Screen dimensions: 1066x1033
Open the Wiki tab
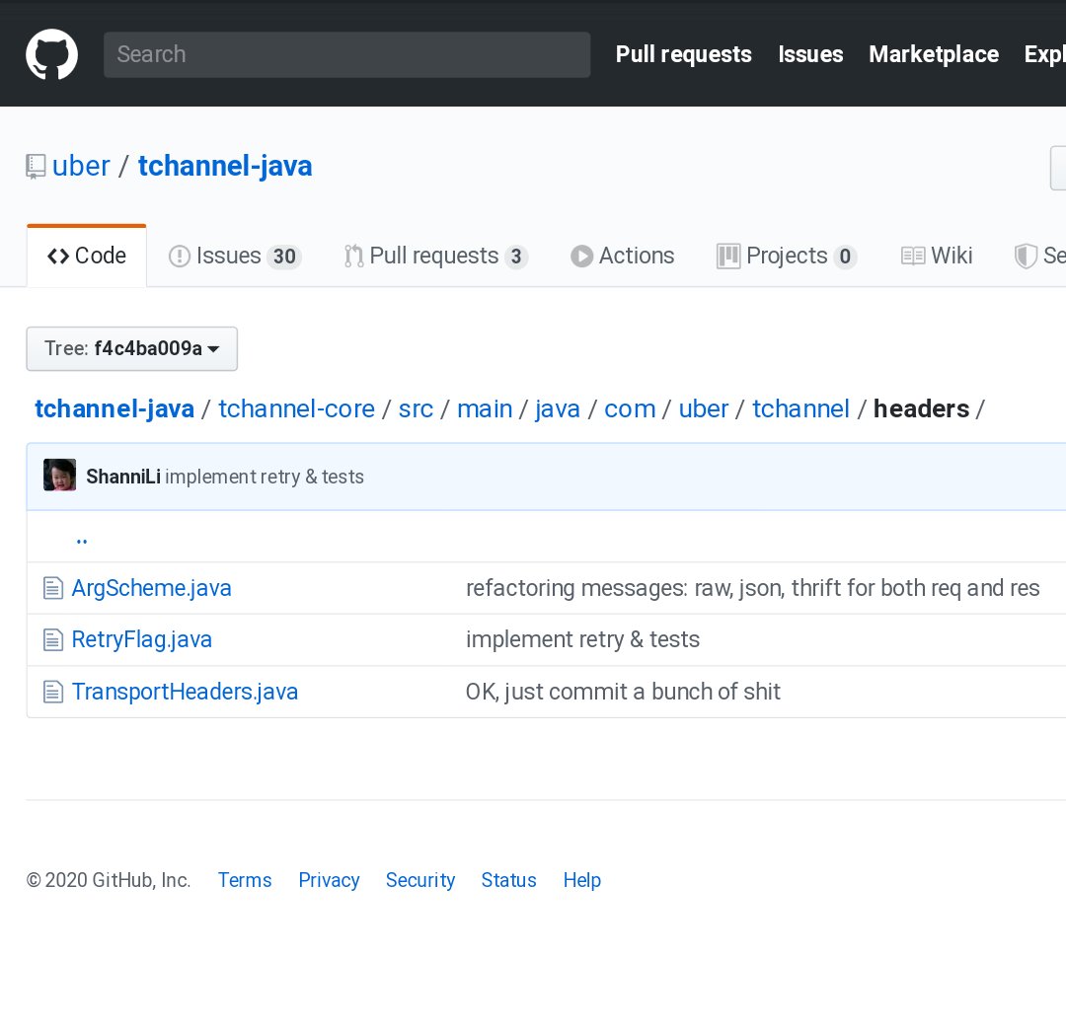(x=936, y=256)
